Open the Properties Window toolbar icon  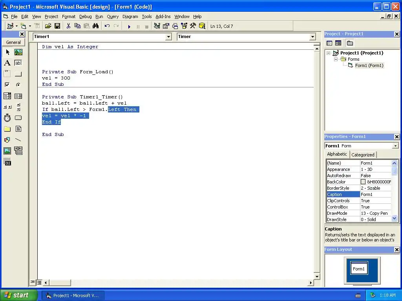pos(166,26)
